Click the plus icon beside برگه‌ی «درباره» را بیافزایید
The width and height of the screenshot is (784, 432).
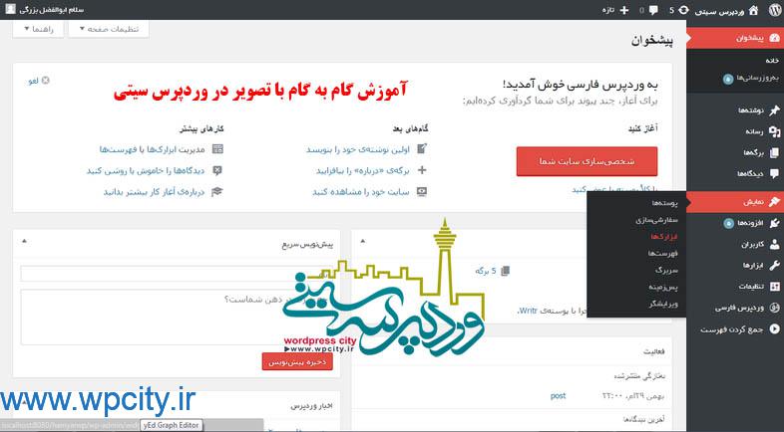[x=422, y=170]
